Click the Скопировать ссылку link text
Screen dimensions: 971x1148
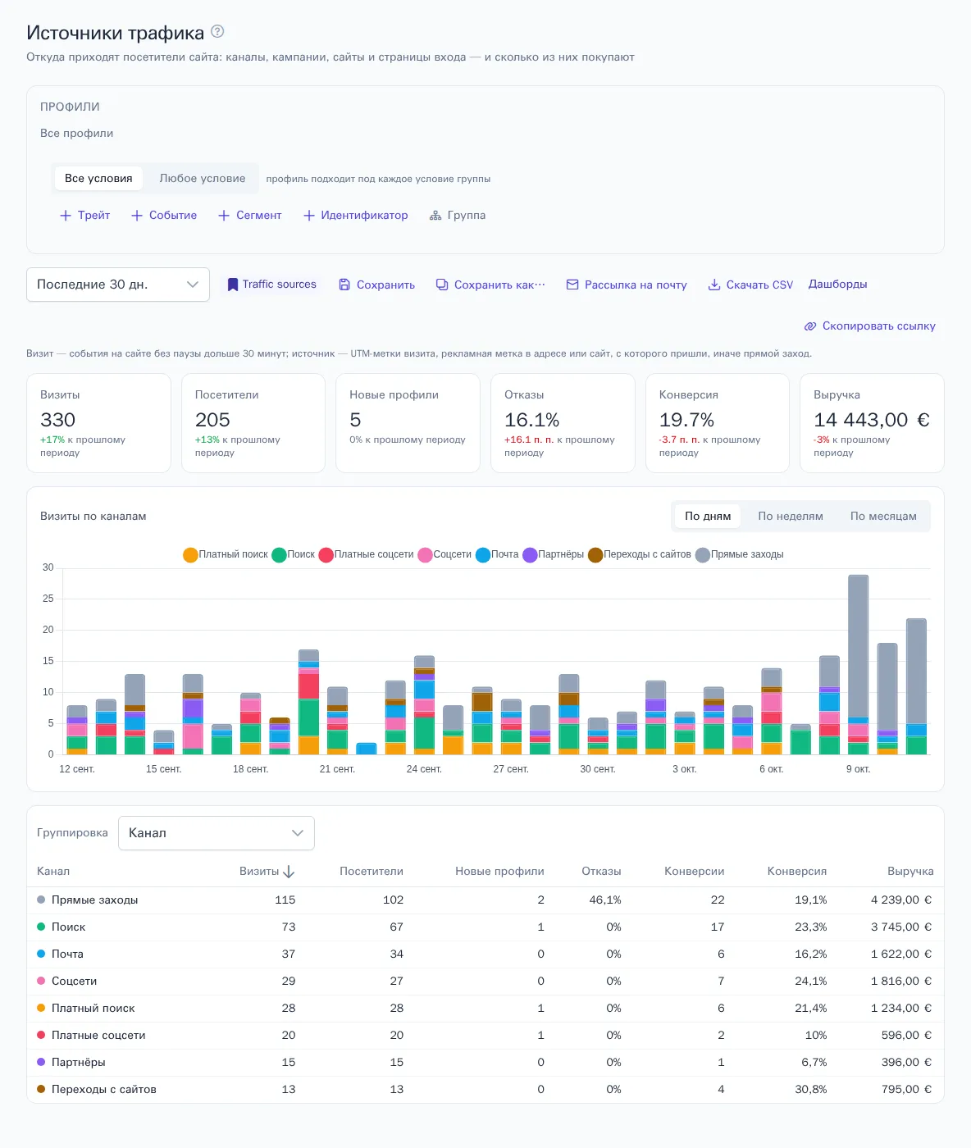879,326
